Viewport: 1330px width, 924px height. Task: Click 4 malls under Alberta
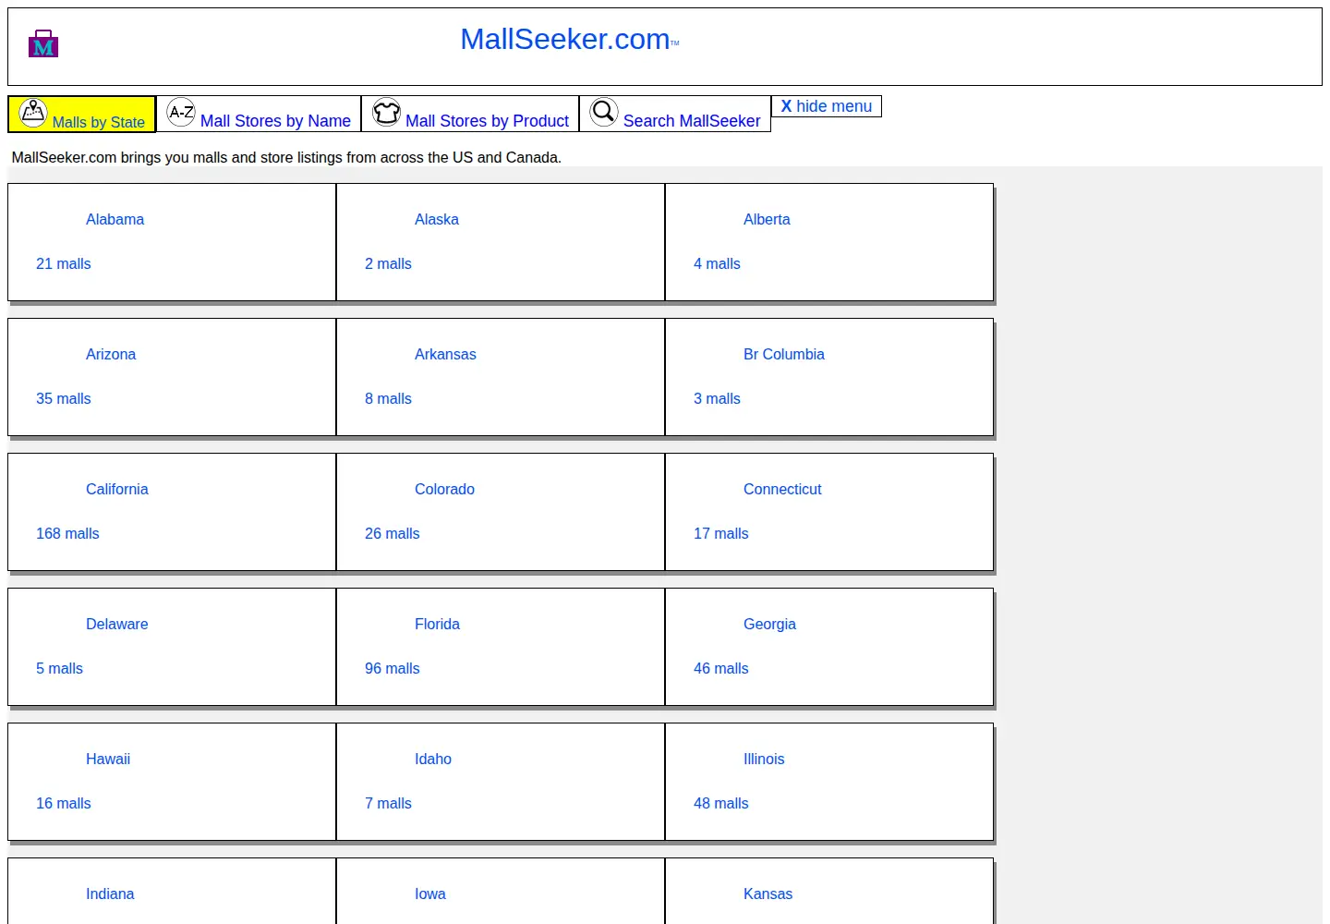(x=717, y=263)
